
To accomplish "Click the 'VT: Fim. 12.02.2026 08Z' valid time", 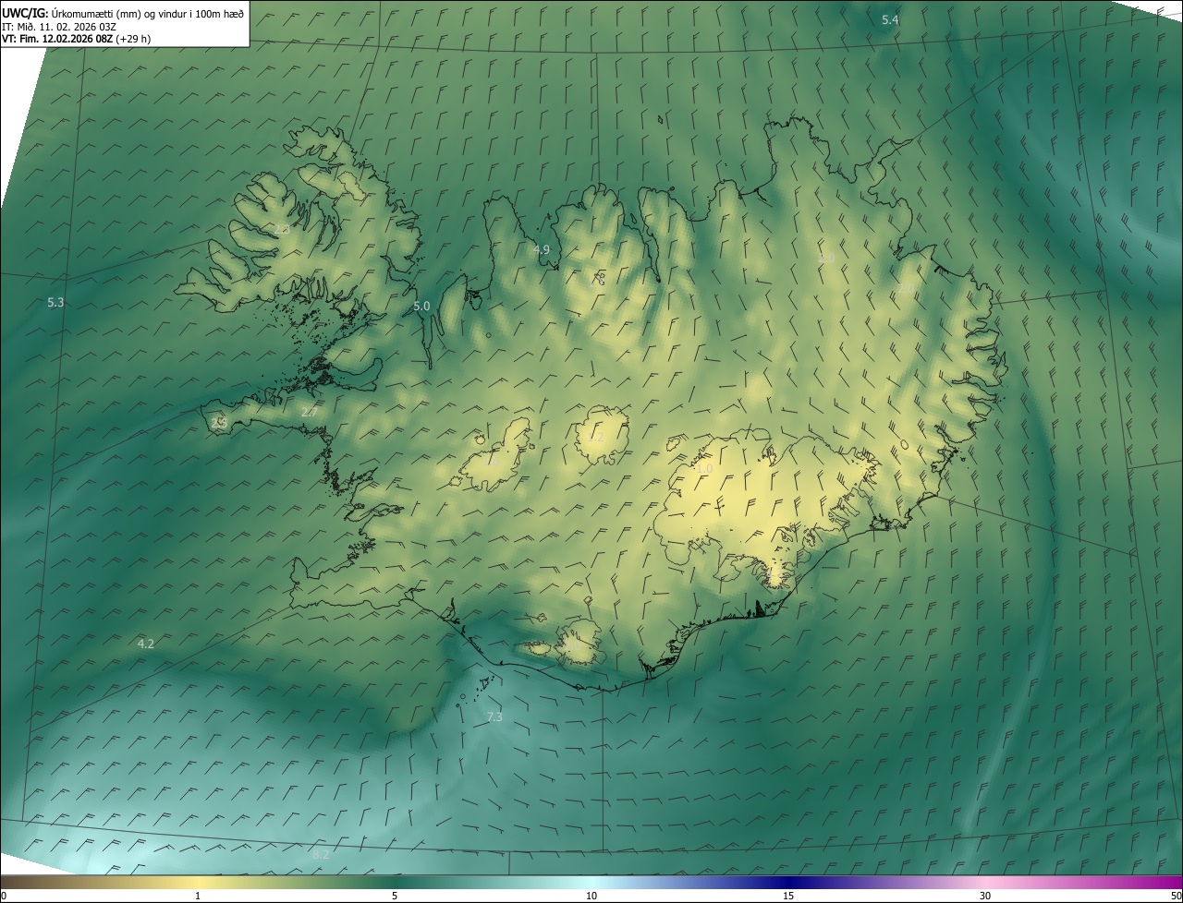I will coord(57,39).
